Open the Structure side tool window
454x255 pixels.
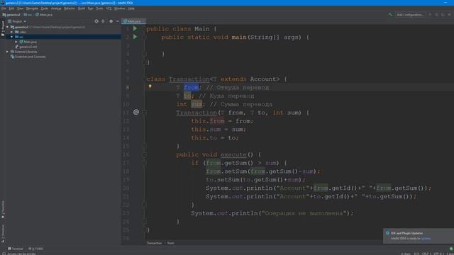3,233
